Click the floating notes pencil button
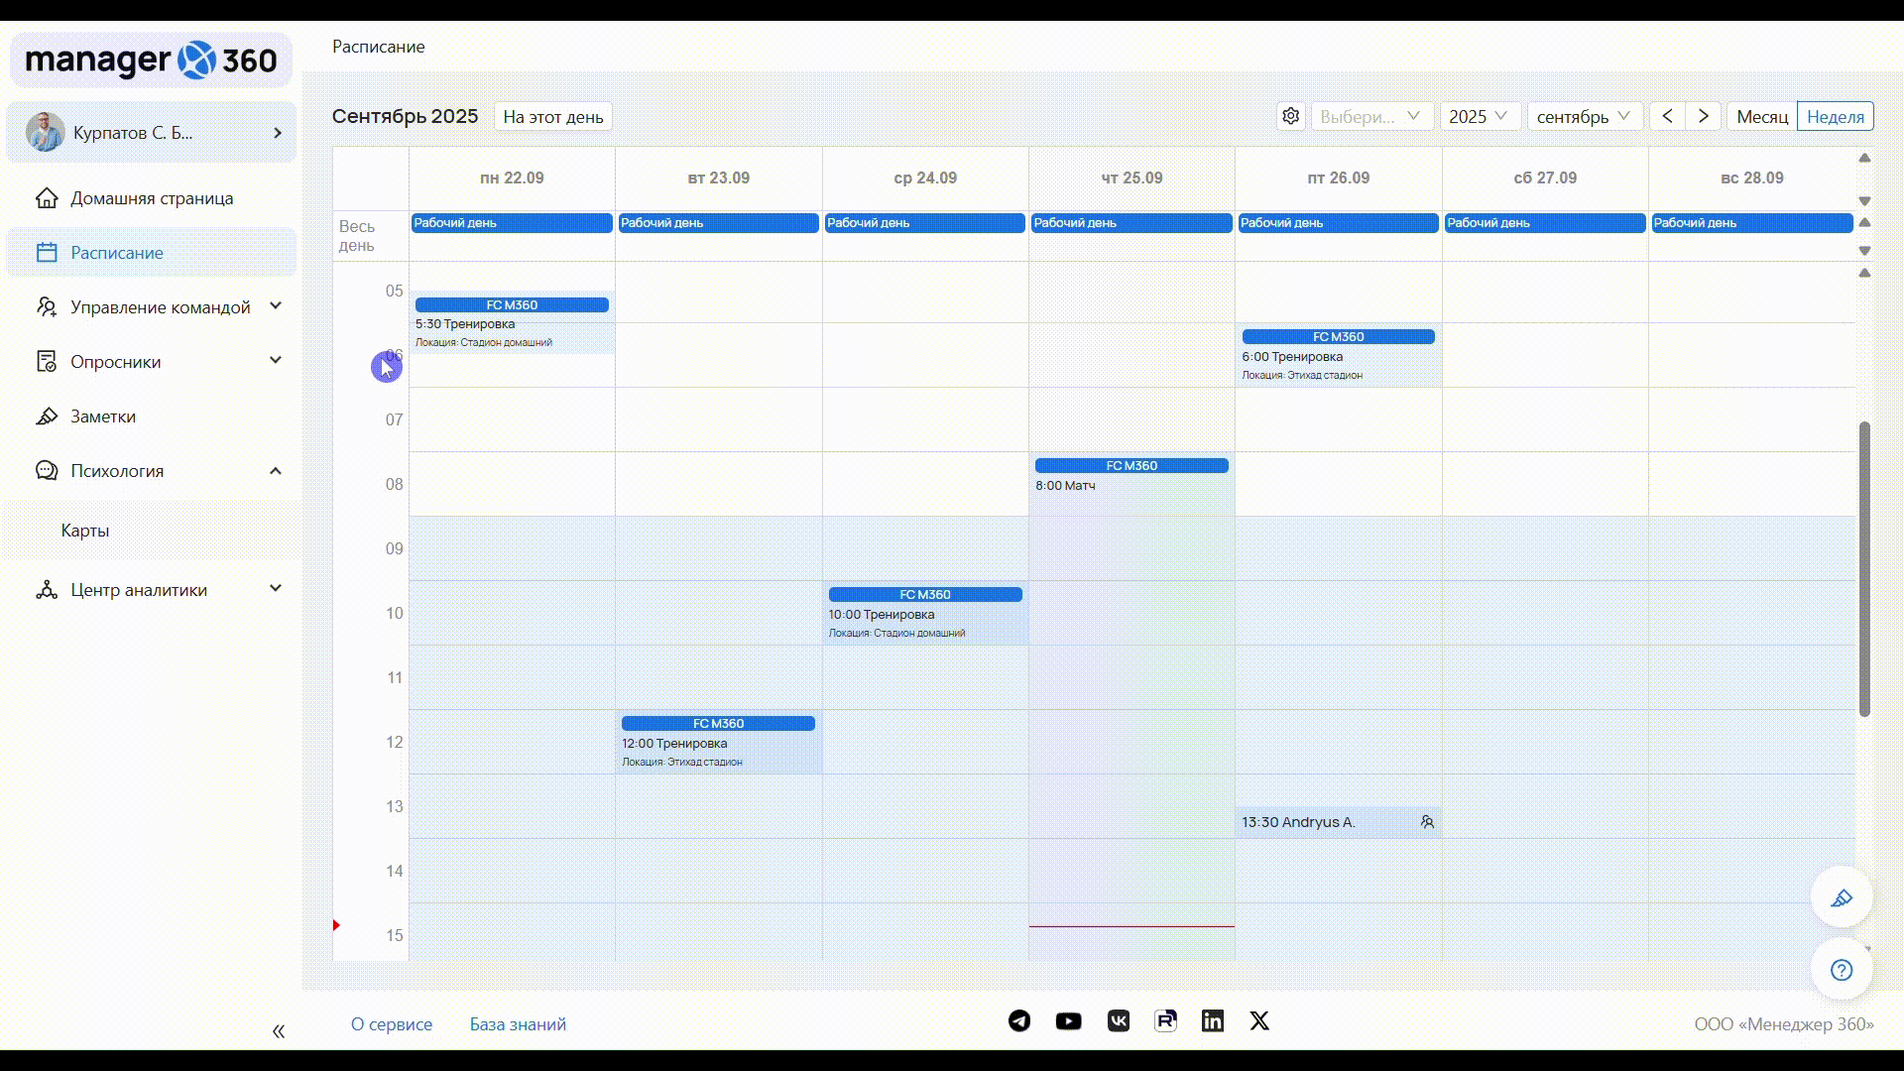The width and height of the screenshot is (1904, 1071). (1842, 898)
